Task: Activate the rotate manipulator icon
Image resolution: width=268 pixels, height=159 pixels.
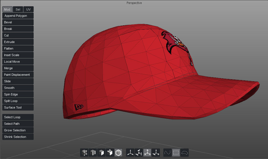Action: coord(139,153)
